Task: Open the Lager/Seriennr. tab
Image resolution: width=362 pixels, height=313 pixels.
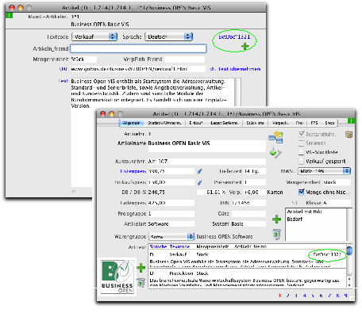Action: click(x=225, y=123)
